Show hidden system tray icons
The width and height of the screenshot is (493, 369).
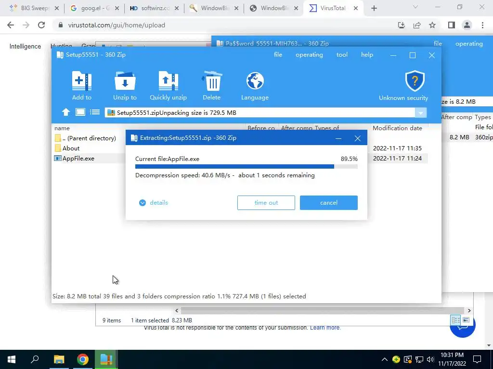[385, 359]
